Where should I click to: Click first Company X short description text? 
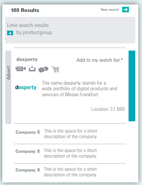point(70,134)
